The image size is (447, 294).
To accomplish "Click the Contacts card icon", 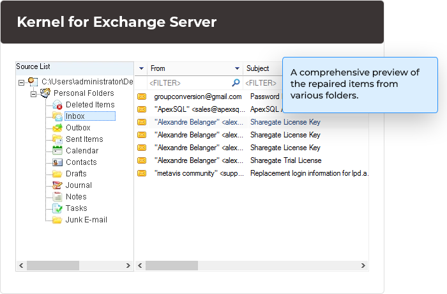I will pyautogui.click(x=57, y=162).
